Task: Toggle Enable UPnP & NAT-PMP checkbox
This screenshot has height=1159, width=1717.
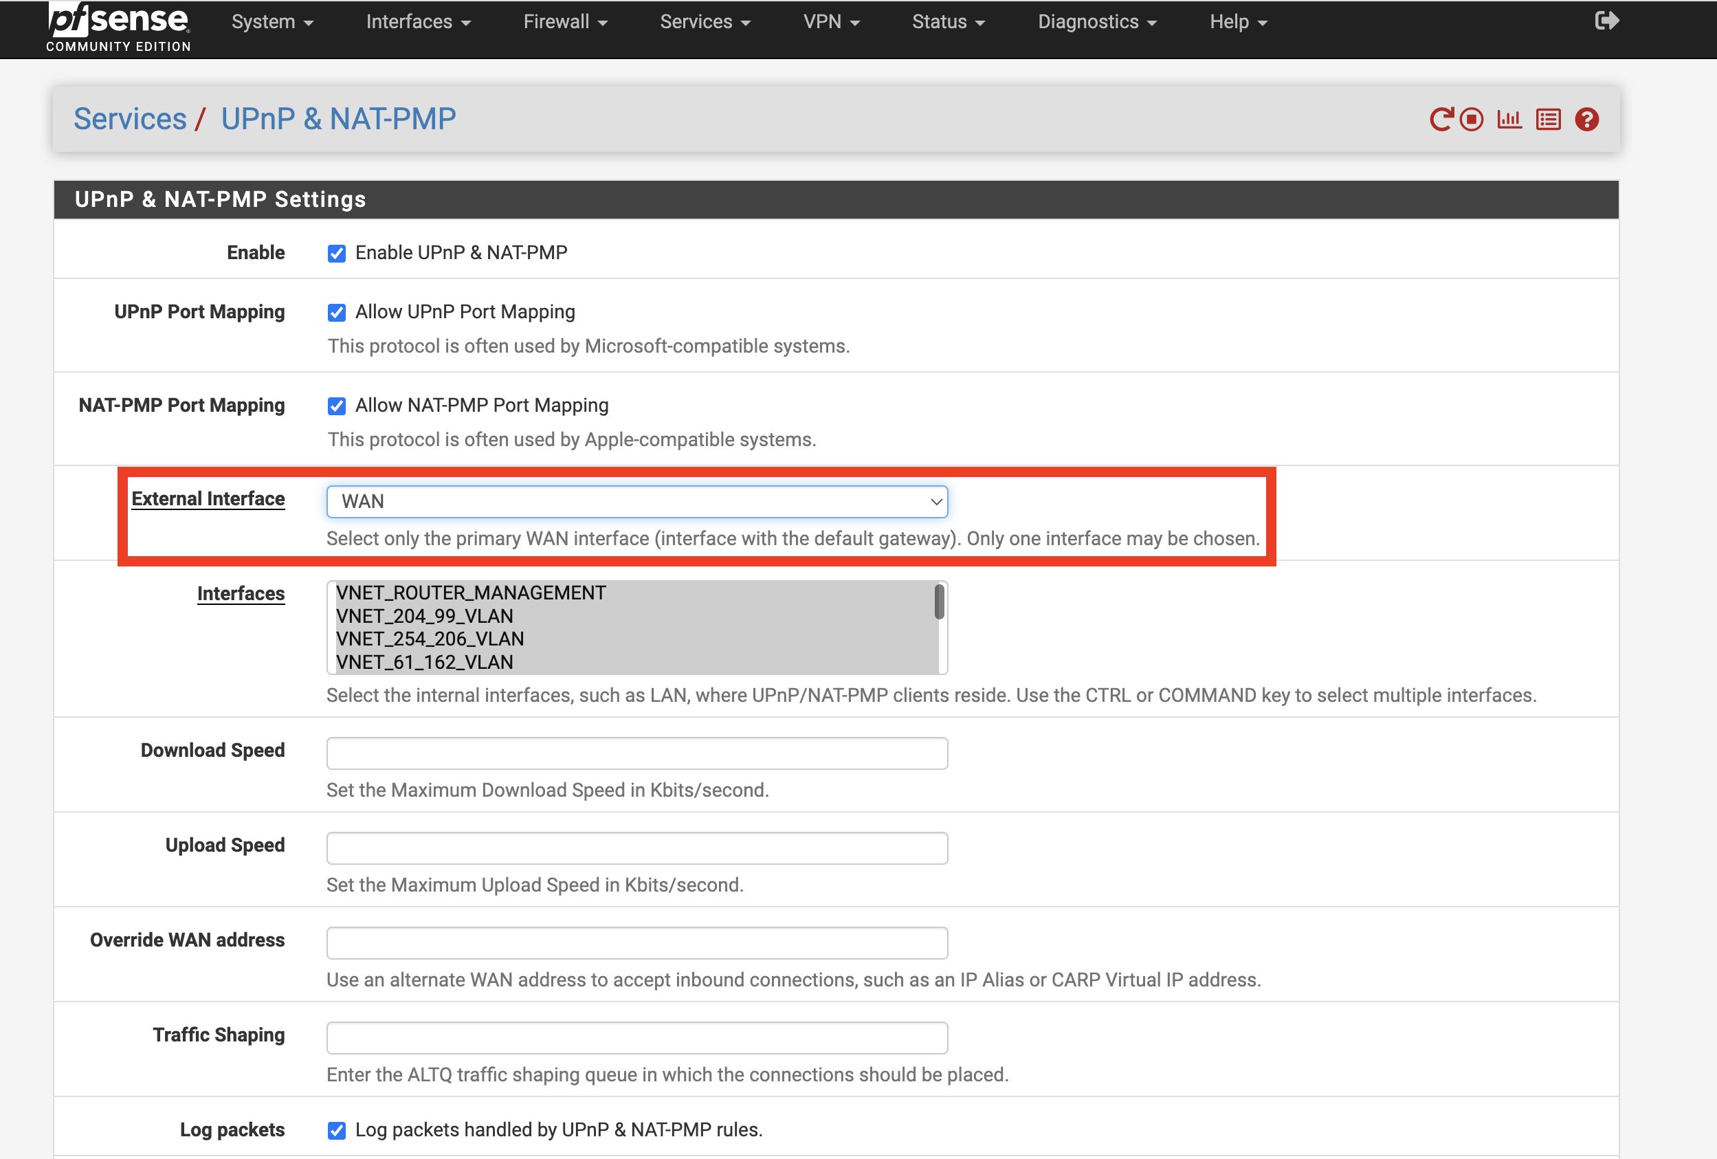Action: 337,252
